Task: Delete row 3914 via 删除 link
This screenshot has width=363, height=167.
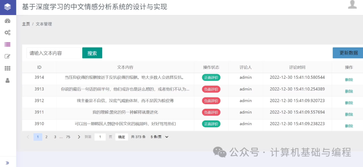Action: point(349,80)
